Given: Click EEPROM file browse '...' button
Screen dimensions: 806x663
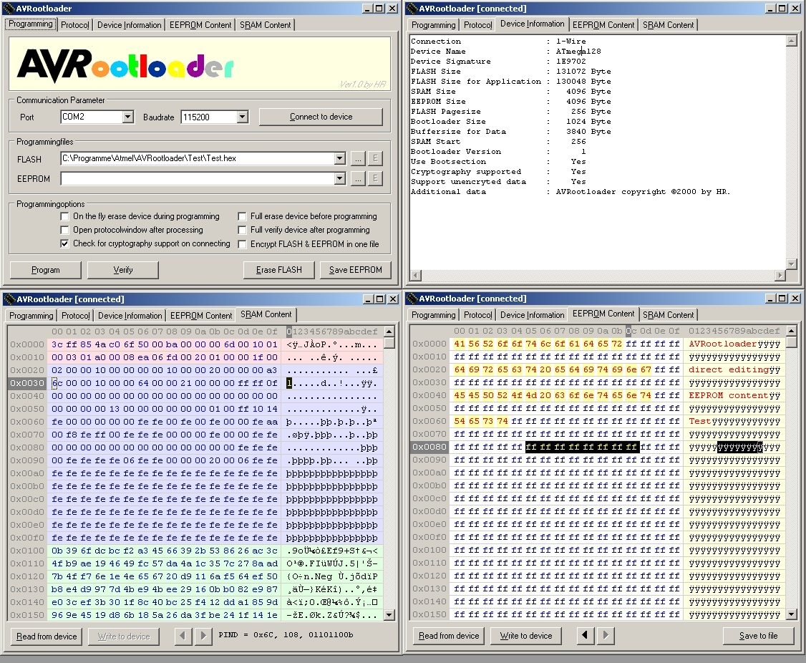Looking at the screenshot, I should (359, 178).
